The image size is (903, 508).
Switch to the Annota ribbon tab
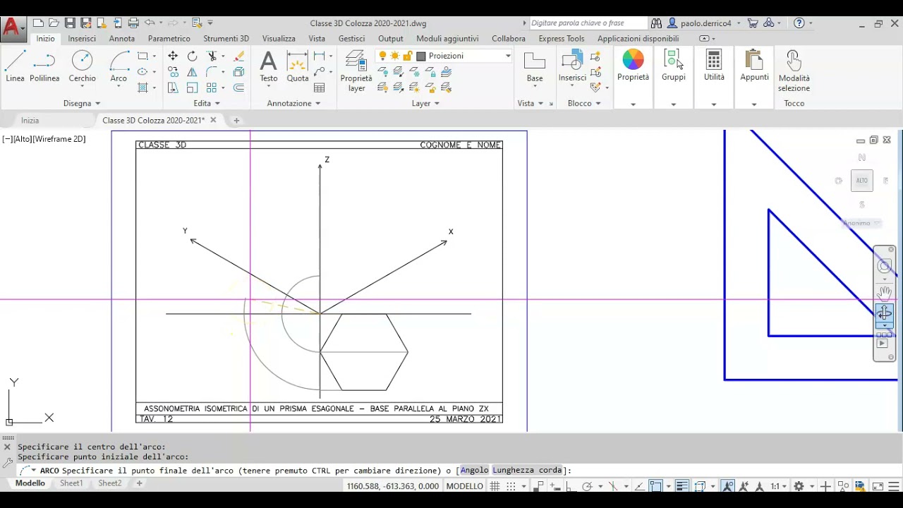[122, 39]
